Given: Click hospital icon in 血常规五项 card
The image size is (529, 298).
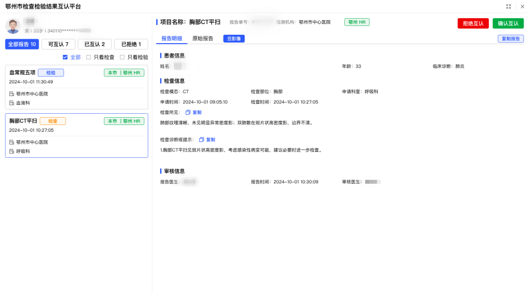Looking at the screenshot, I should [x=12, y=94].
